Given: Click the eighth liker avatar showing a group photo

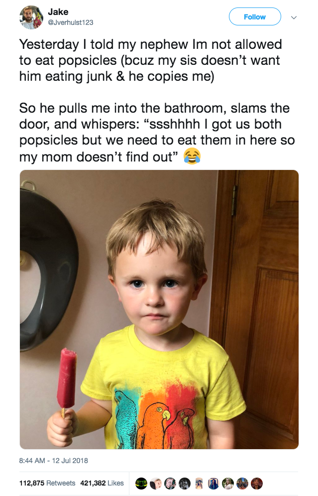Looking at the screenshot, I should [x=242, y=484].
